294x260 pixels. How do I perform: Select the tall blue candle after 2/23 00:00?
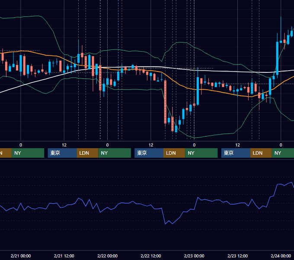coord(198,91)
